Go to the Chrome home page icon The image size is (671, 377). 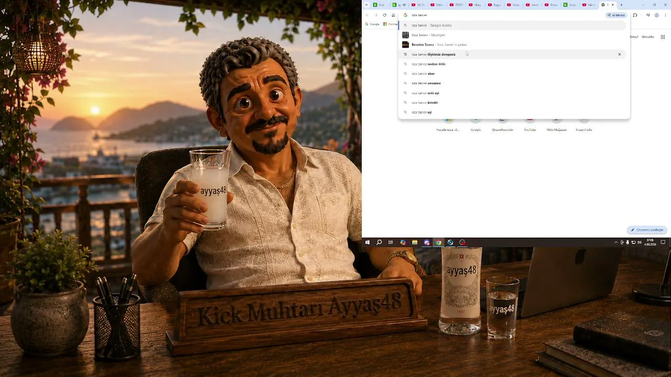click(393, 15)
